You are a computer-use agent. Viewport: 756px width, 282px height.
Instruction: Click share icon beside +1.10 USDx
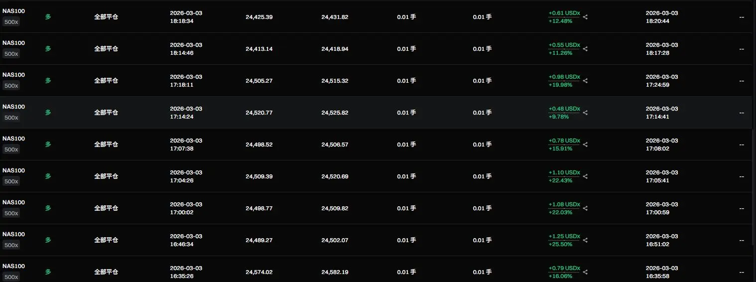tap(585, 176)
